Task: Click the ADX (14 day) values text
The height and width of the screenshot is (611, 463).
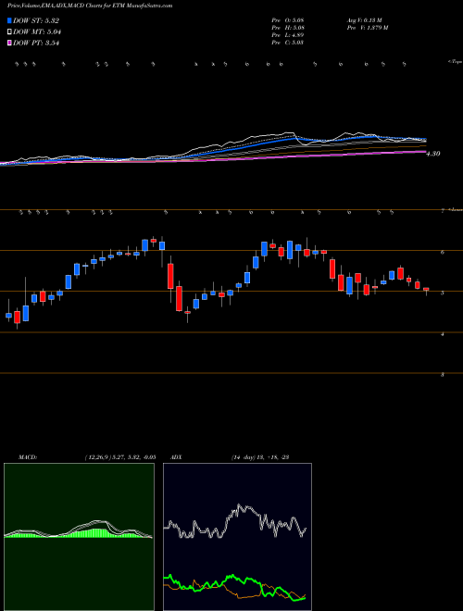Action: (x=259, y=457)
